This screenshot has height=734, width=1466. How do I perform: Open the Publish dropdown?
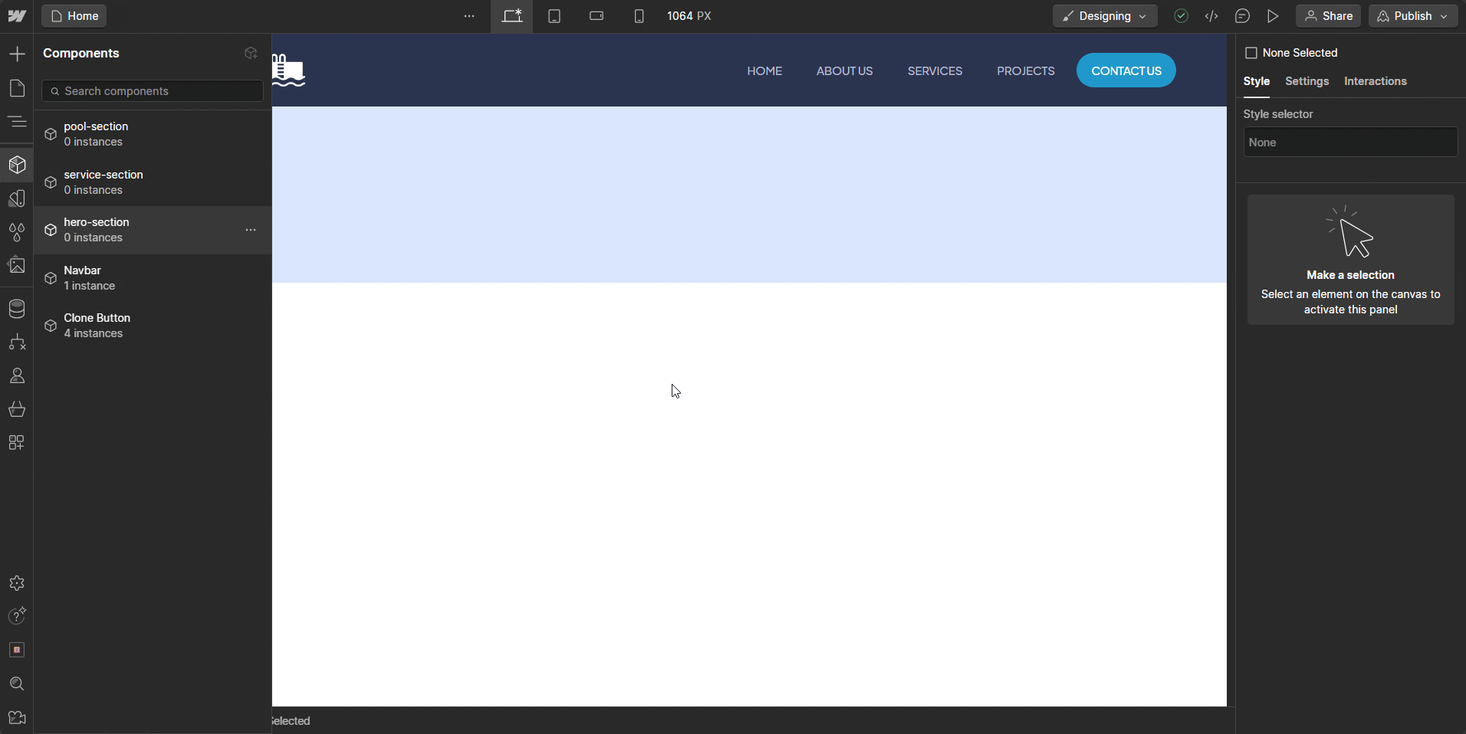pyautogui.click(x=1412, y=16)
